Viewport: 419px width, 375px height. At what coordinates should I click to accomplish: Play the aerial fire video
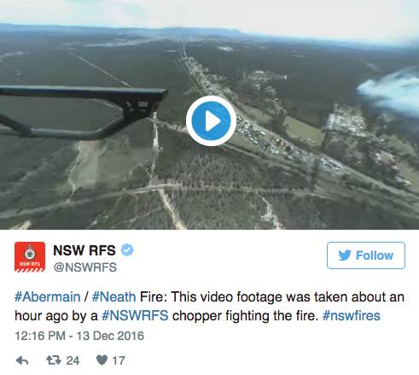(211, 120)
